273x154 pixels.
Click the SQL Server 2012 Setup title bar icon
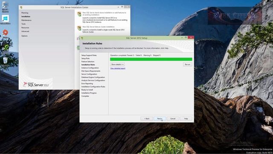pos(82,38)
